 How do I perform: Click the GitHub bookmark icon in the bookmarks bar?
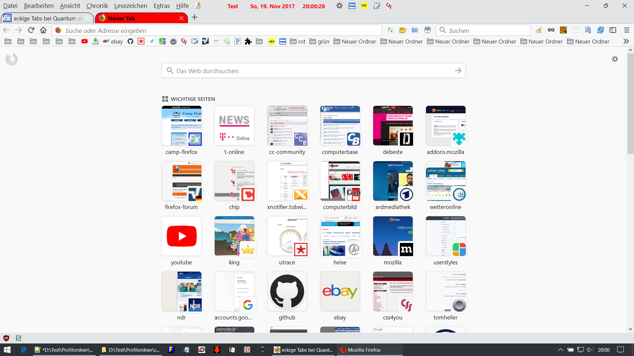(130, 42)
